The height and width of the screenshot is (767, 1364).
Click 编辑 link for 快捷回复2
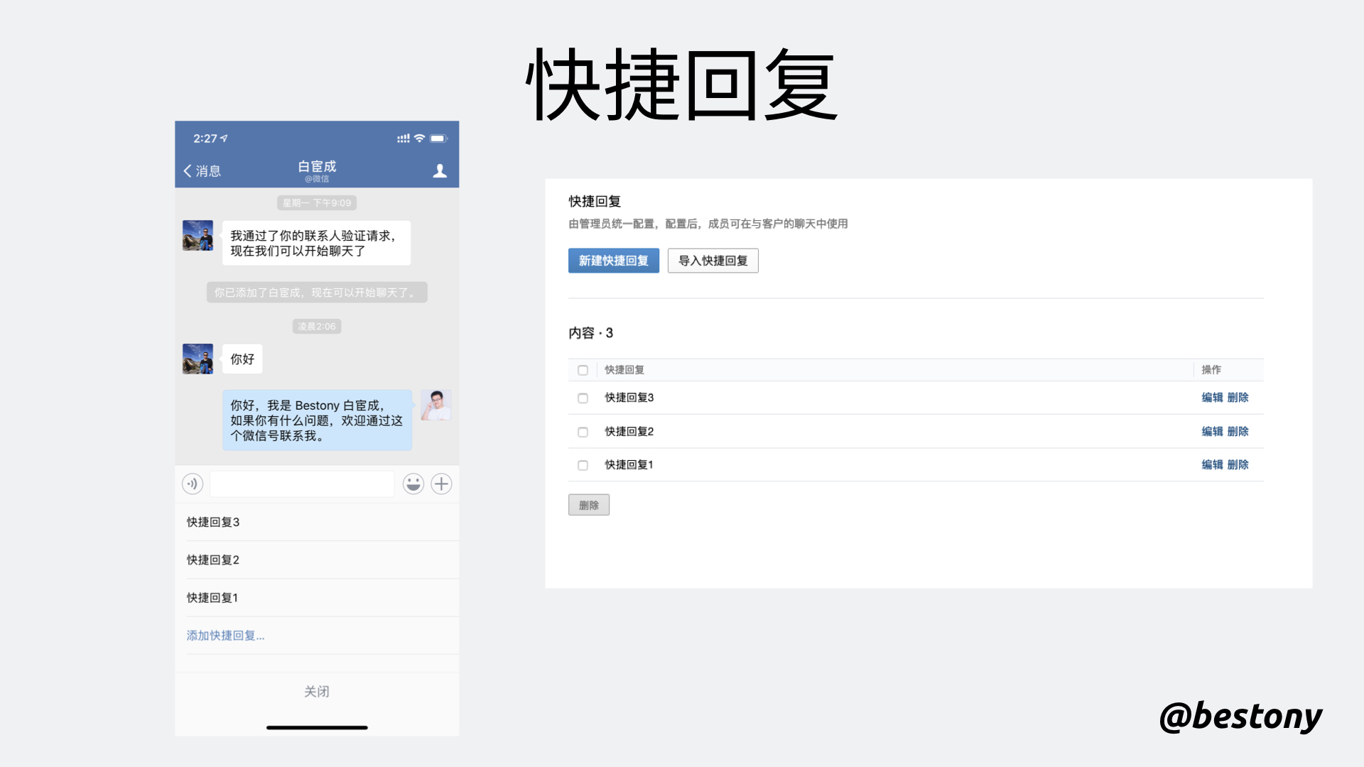(x=1212, y=431)
